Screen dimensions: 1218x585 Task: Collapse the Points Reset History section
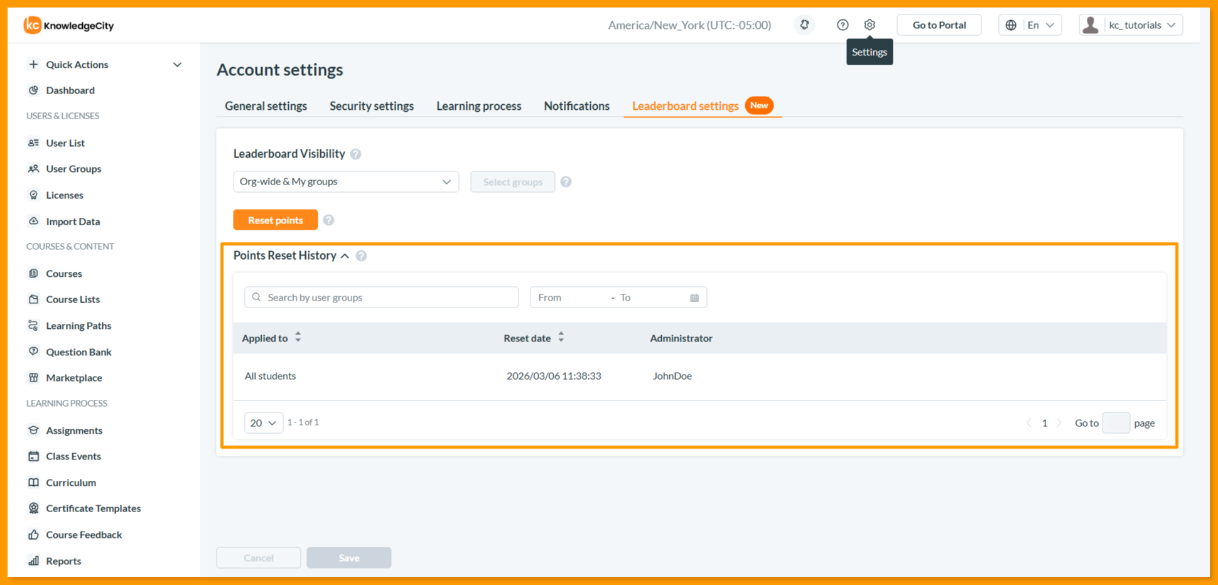pos(345,256)
